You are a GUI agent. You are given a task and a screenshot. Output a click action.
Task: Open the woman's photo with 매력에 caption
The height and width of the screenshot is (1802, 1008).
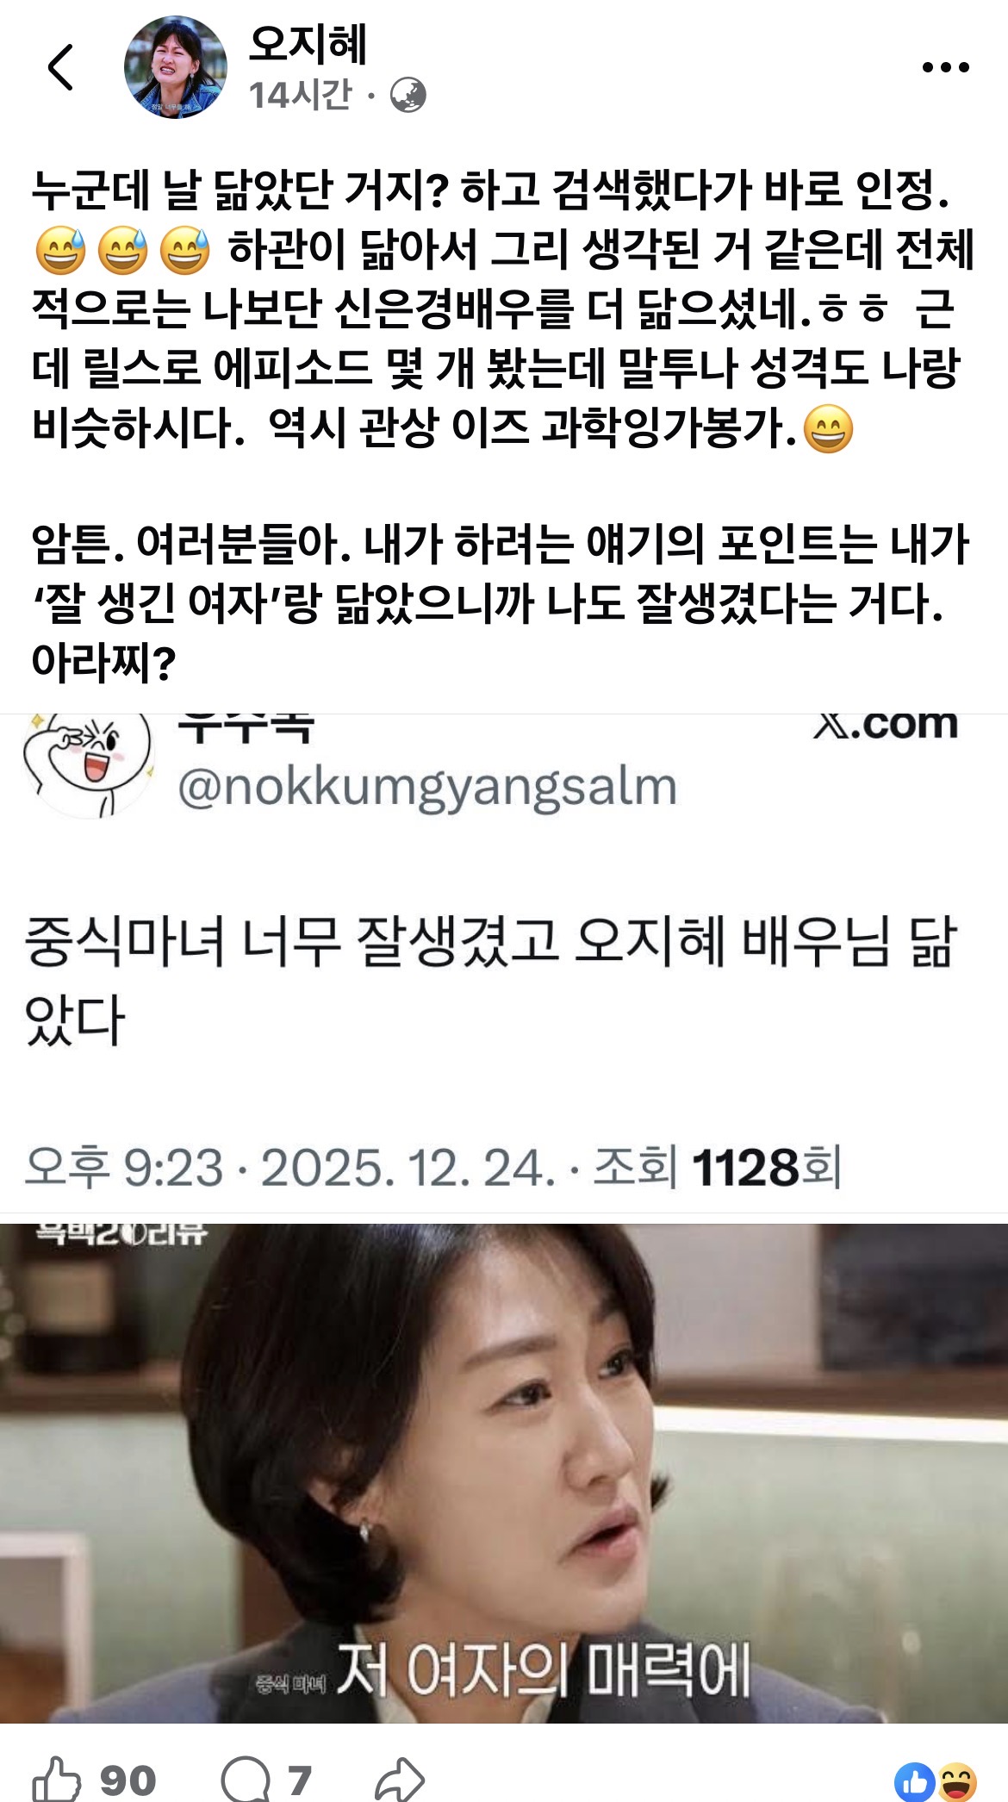pyautogui.click(x=504, y=1473)
